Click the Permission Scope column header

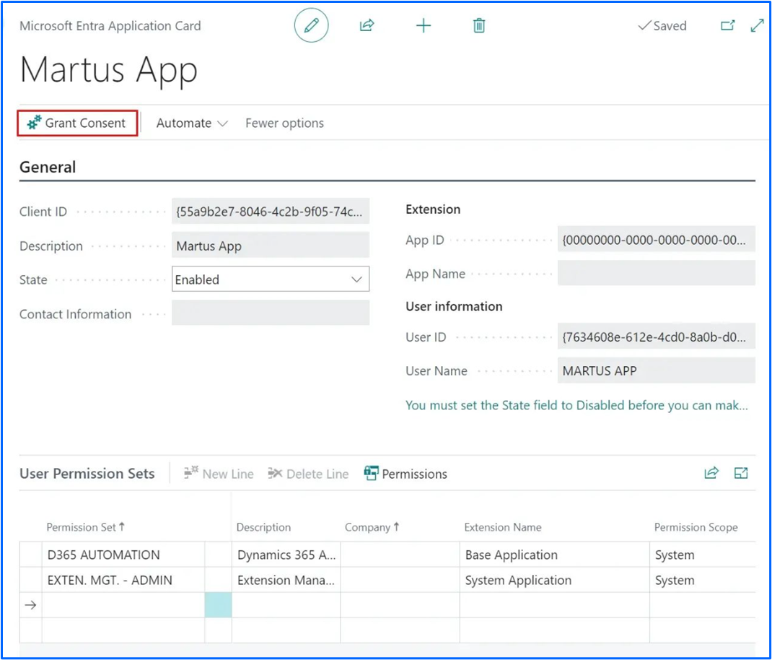[696, 527]
